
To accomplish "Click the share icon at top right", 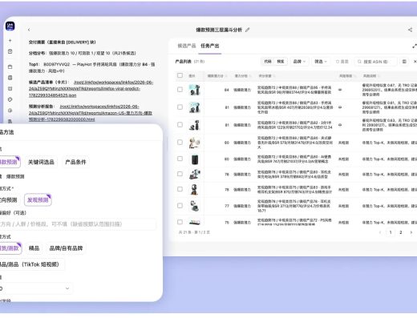I will (410, 30).
